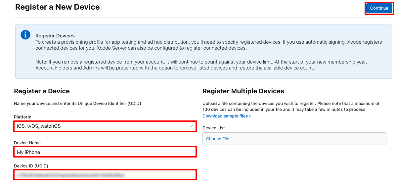Click the Note paragraph about device limit
This screenshot has height=183, width=397.
(x=201, y=65)
